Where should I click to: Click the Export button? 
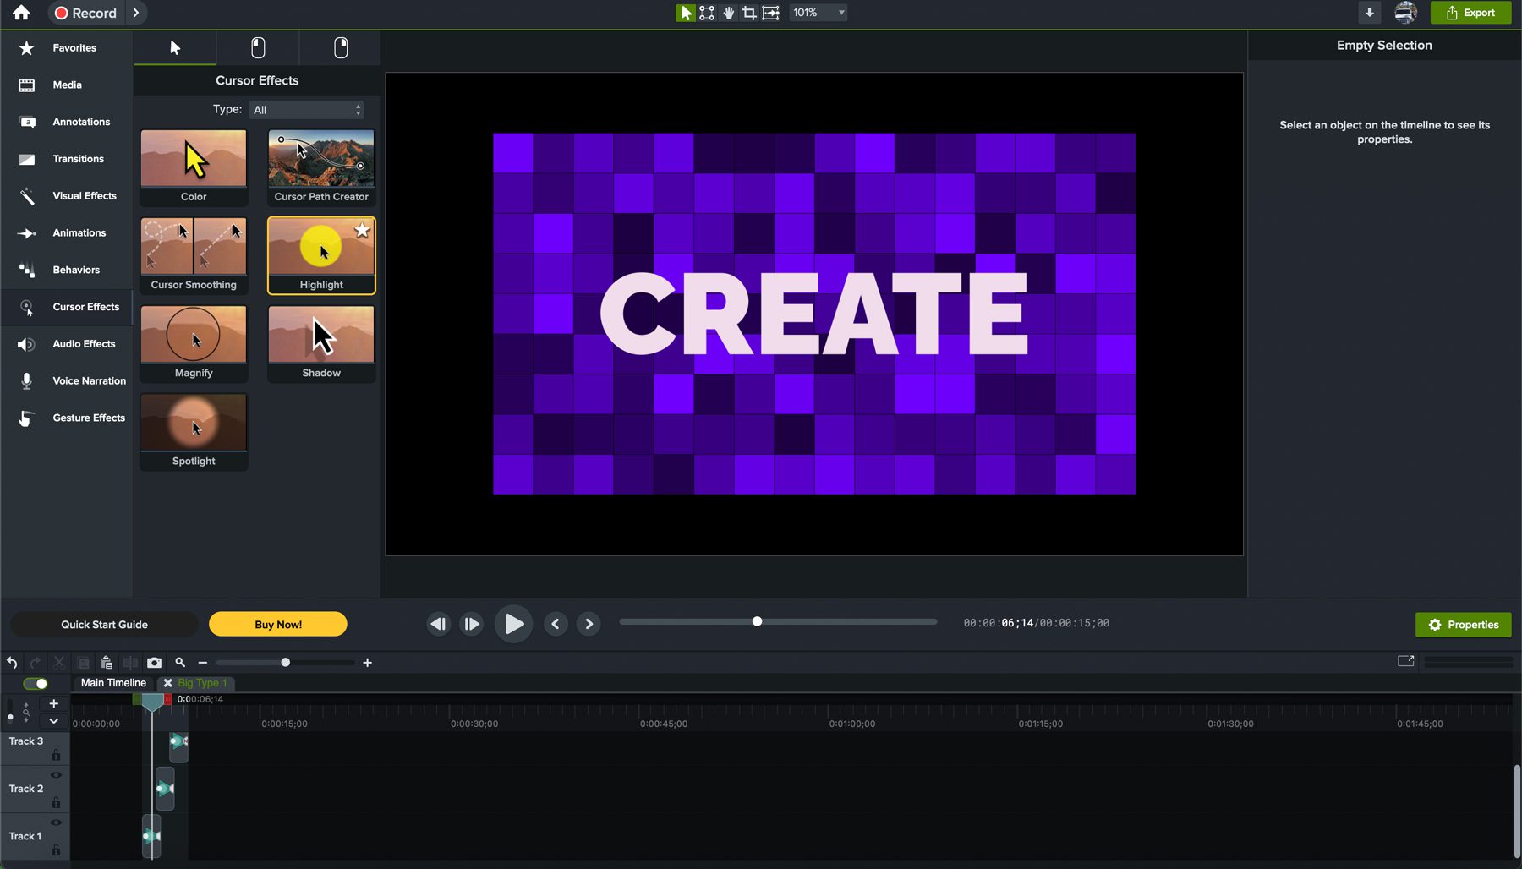coord(1470,13)
